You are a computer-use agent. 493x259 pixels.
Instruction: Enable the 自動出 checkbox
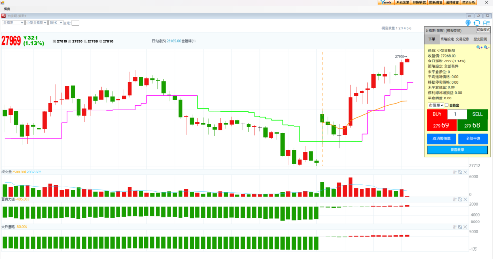(447, 105)
